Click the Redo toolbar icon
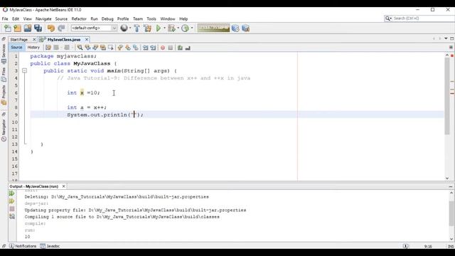The width and height of the screenshot is (455, 256). coord(61,28)
